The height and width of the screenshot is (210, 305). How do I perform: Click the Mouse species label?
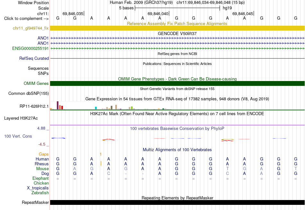point(42,169)
